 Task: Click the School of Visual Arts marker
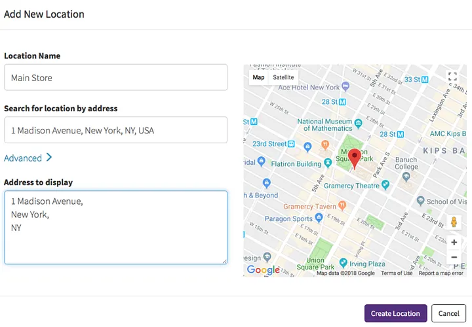coord(420,200)
